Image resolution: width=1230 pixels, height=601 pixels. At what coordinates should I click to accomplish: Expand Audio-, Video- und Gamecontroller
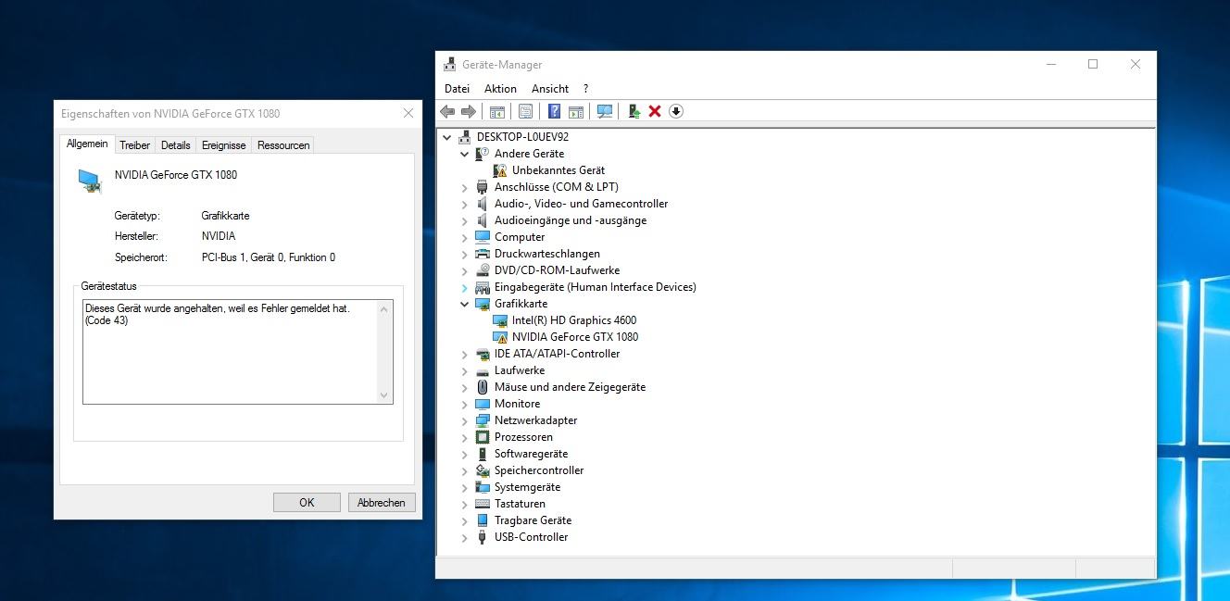(x=465, y=204)
